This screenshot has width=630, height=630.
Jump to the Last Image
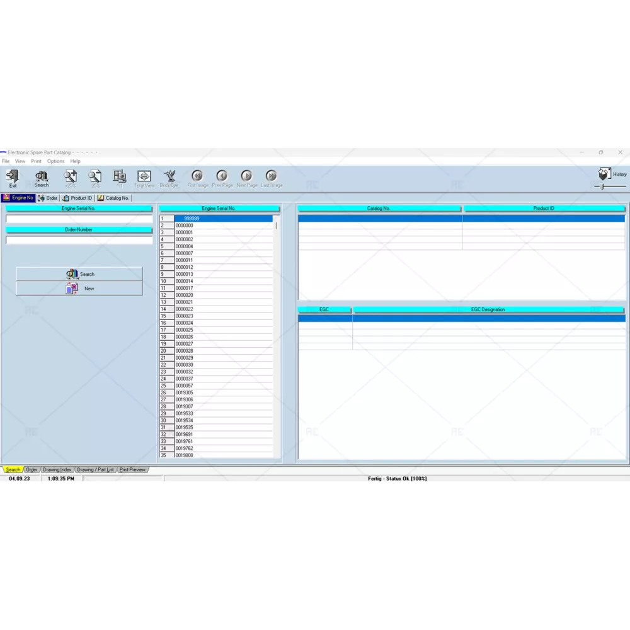[x=272, y=177]
